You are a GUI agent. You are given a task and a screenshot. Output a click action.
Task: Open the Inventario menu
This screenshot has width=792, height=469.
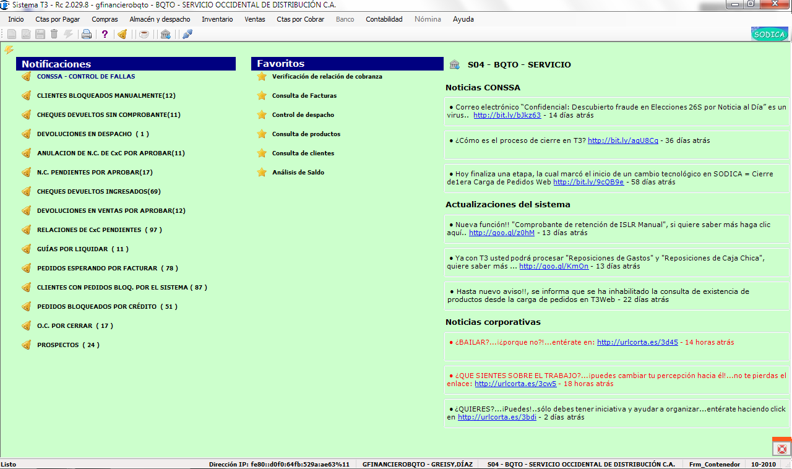point(217,19)
